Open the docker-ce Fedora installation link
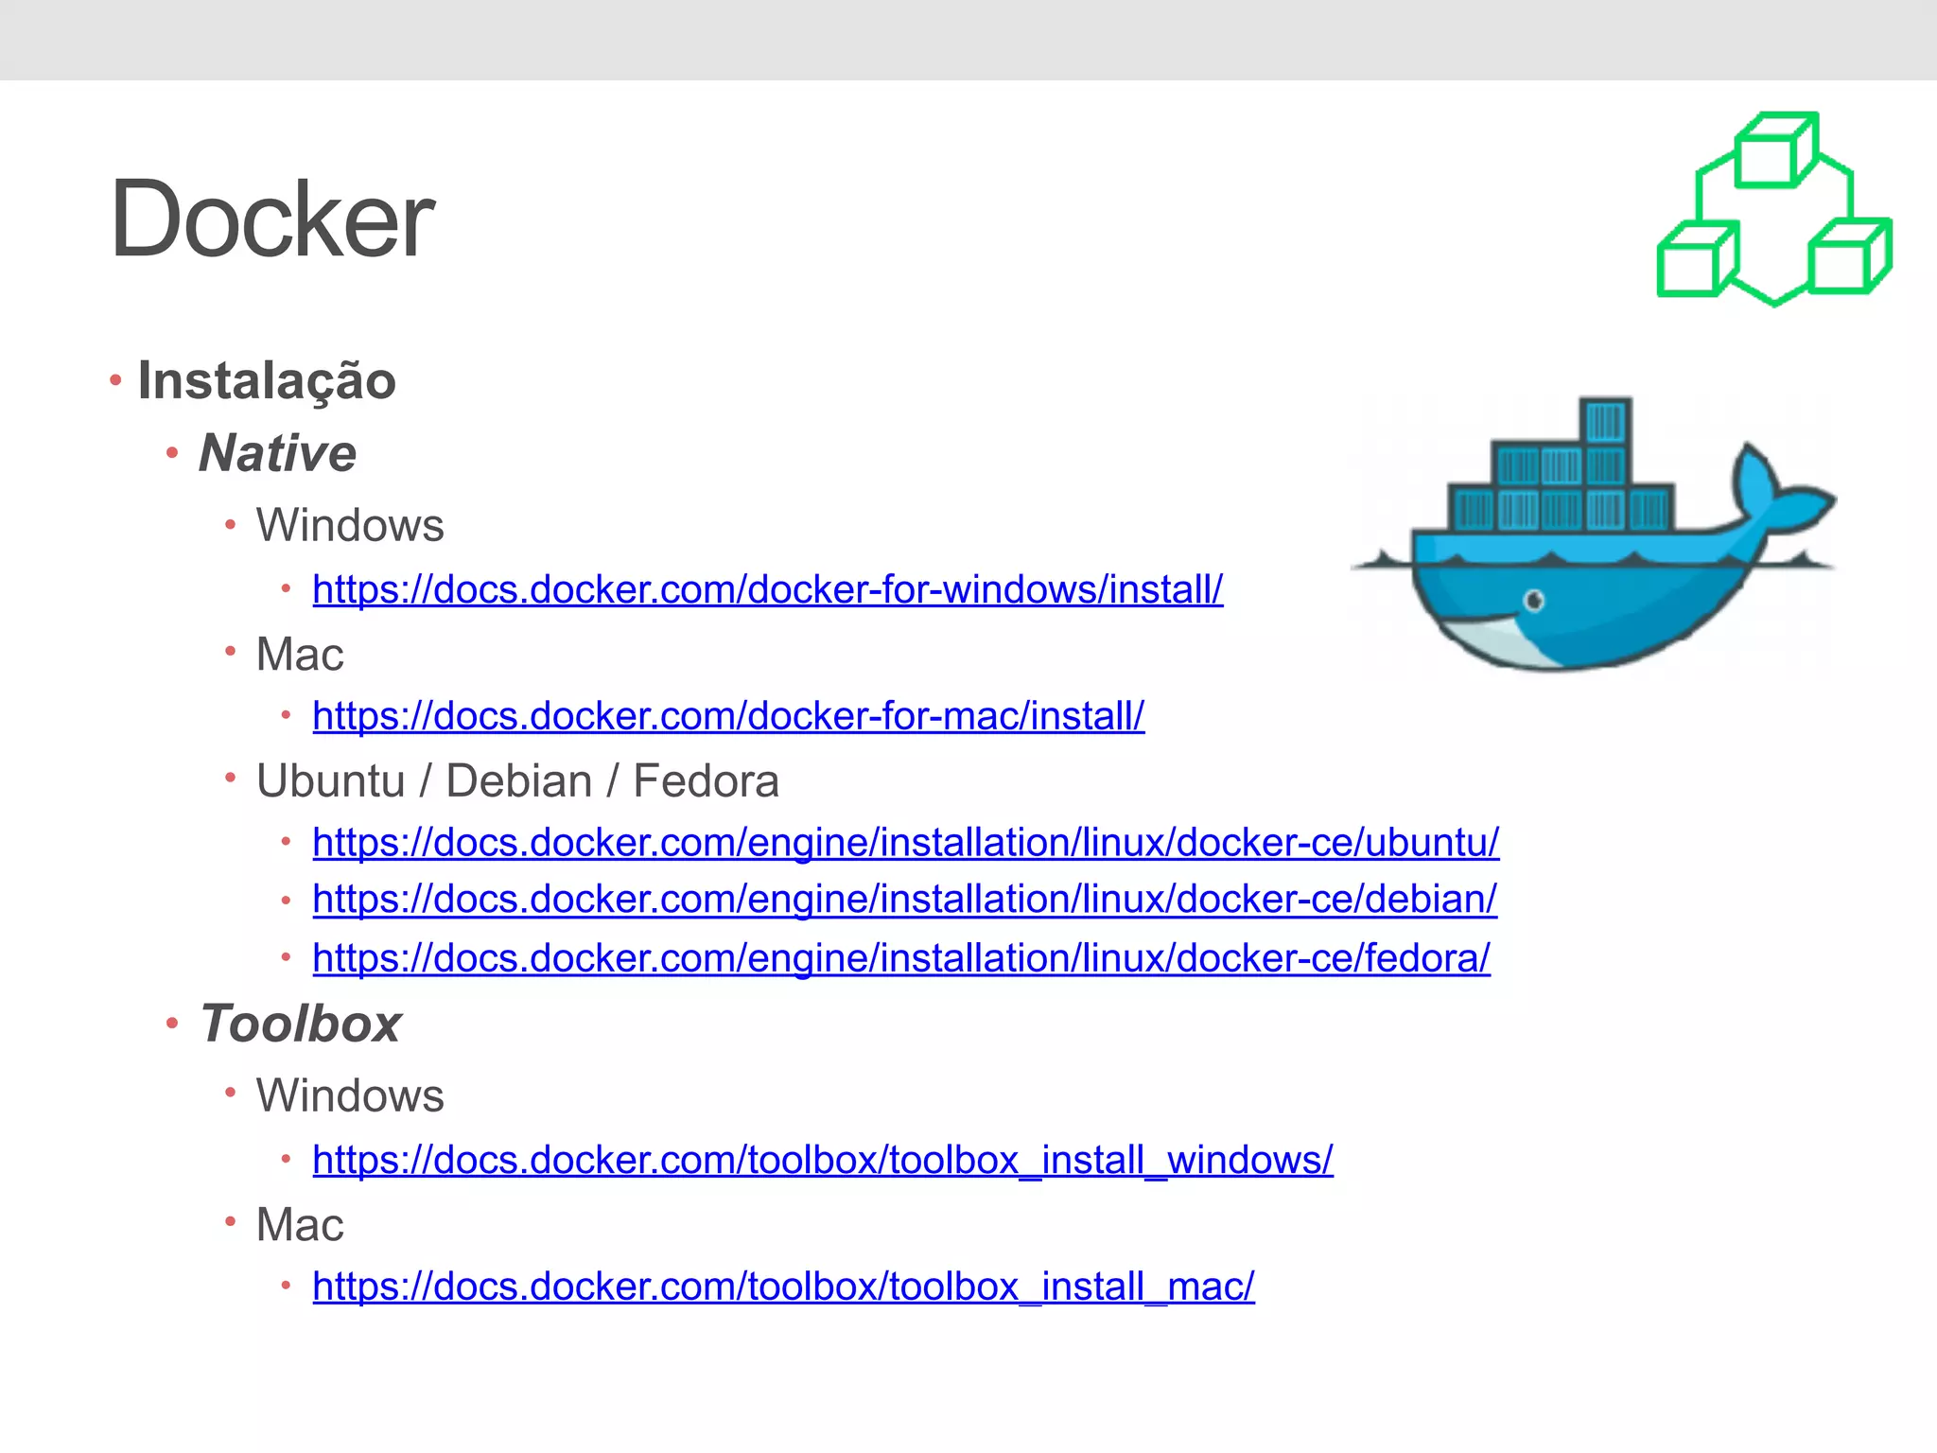The height and width of the screenshot is (1453, 1937). 901,958
